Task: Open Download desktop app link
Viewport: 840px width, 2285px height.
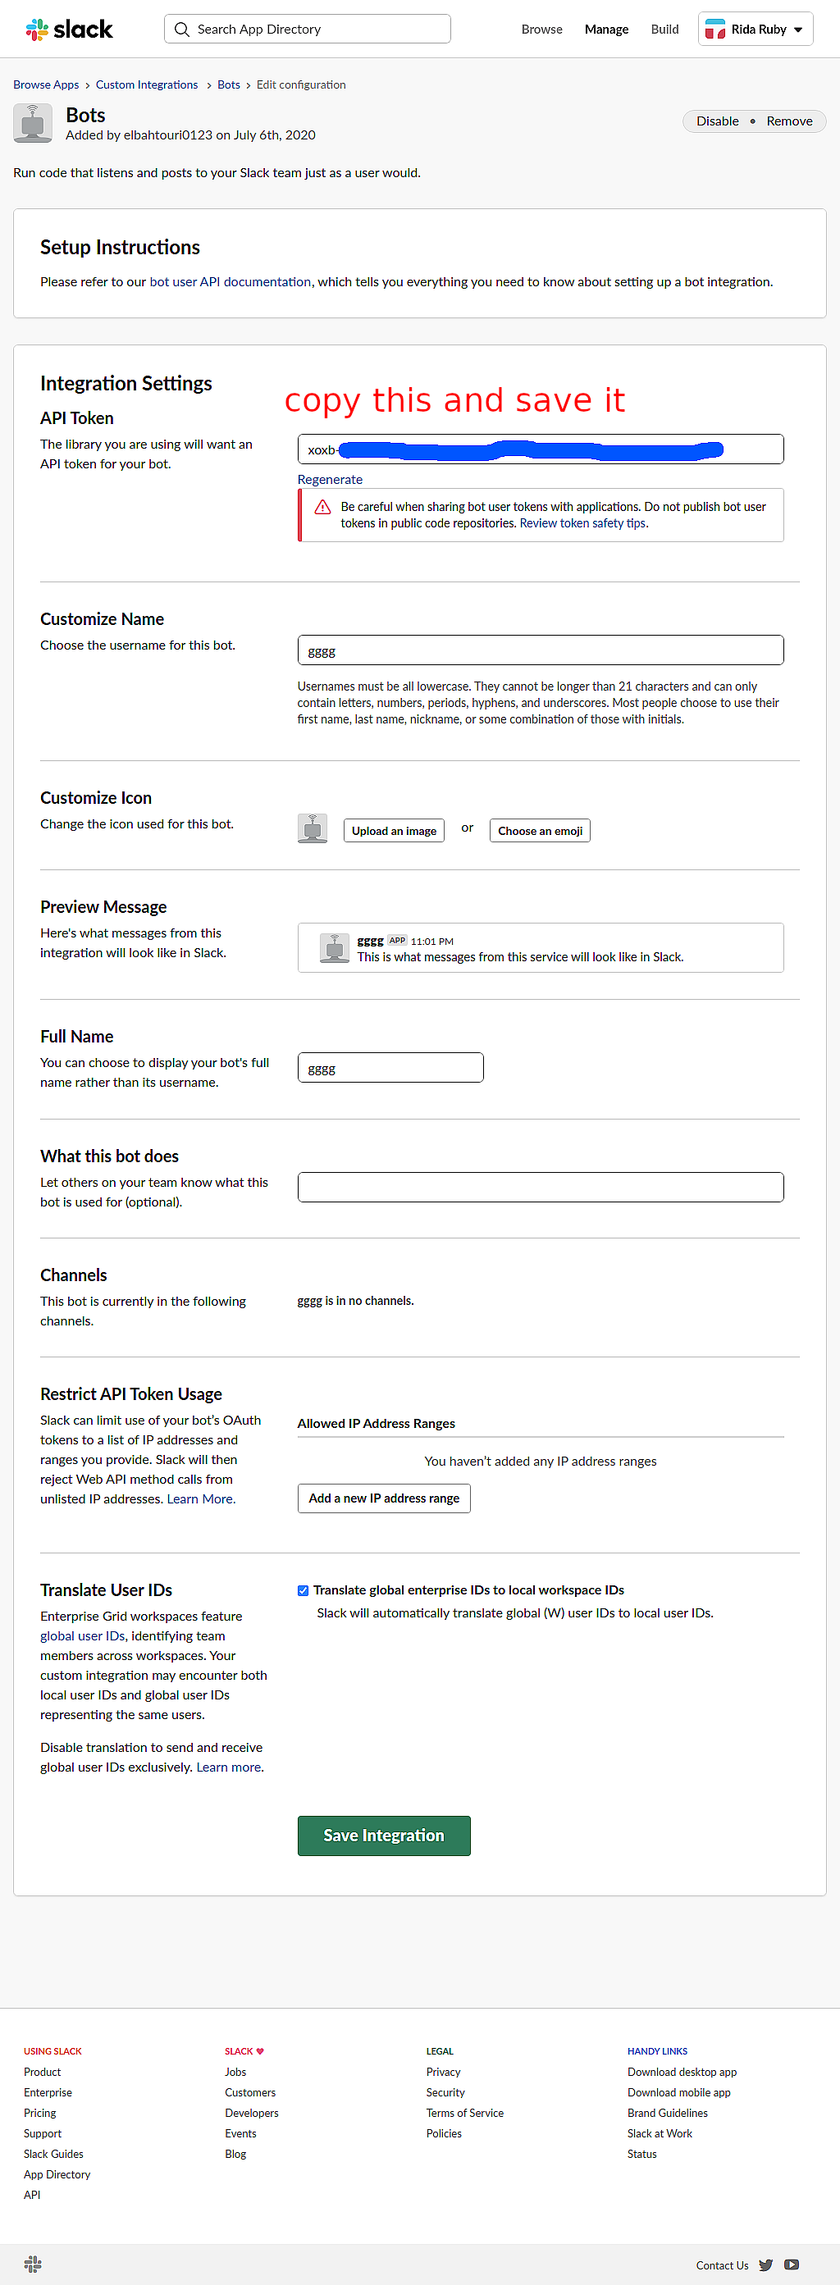Action: (682, 2072)
